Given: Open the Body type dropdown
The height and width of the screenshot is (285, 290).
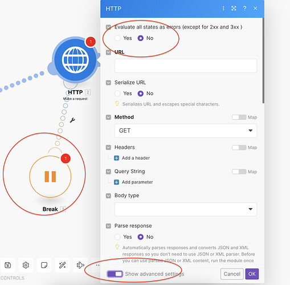Looking at the screenshot, I should coord(186,209).
